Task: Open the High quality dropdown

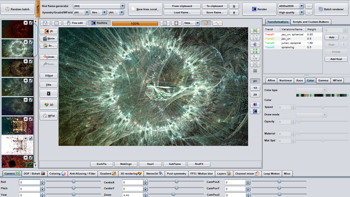Action: [x=301, y=12]
